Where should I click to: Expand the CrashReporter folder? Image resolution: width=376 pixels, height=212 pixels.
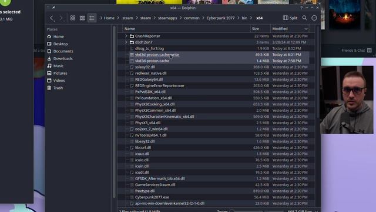point(126,36)
